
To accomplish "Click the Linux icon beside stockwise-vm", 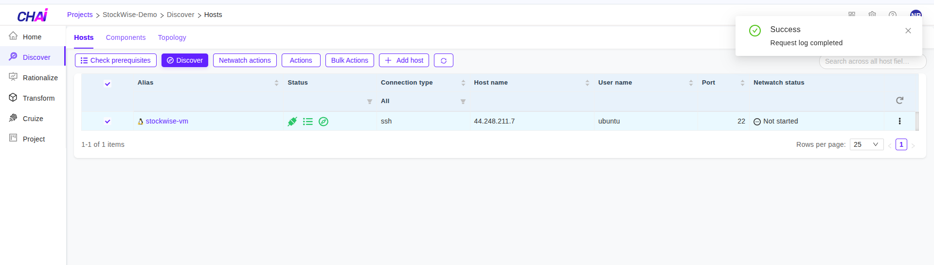I will tap(141, 122).
